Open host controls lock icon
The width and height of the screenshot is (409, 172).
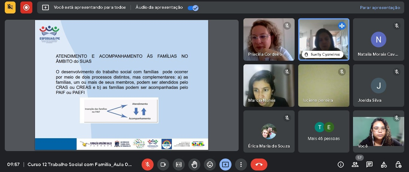pos(398,165)
